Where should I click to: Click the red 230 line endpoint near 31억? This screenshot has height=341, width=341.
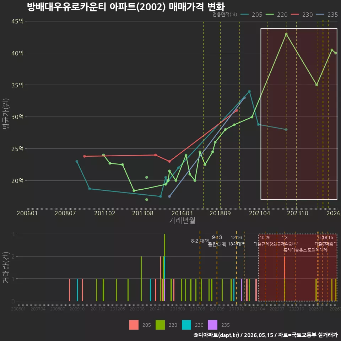tap(237, 110)
